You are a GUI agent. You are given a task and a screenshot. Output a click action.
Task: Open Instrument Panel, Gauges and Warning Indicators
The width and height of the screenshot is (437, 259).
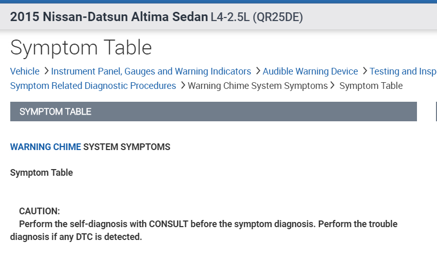[x=151, y=71]
